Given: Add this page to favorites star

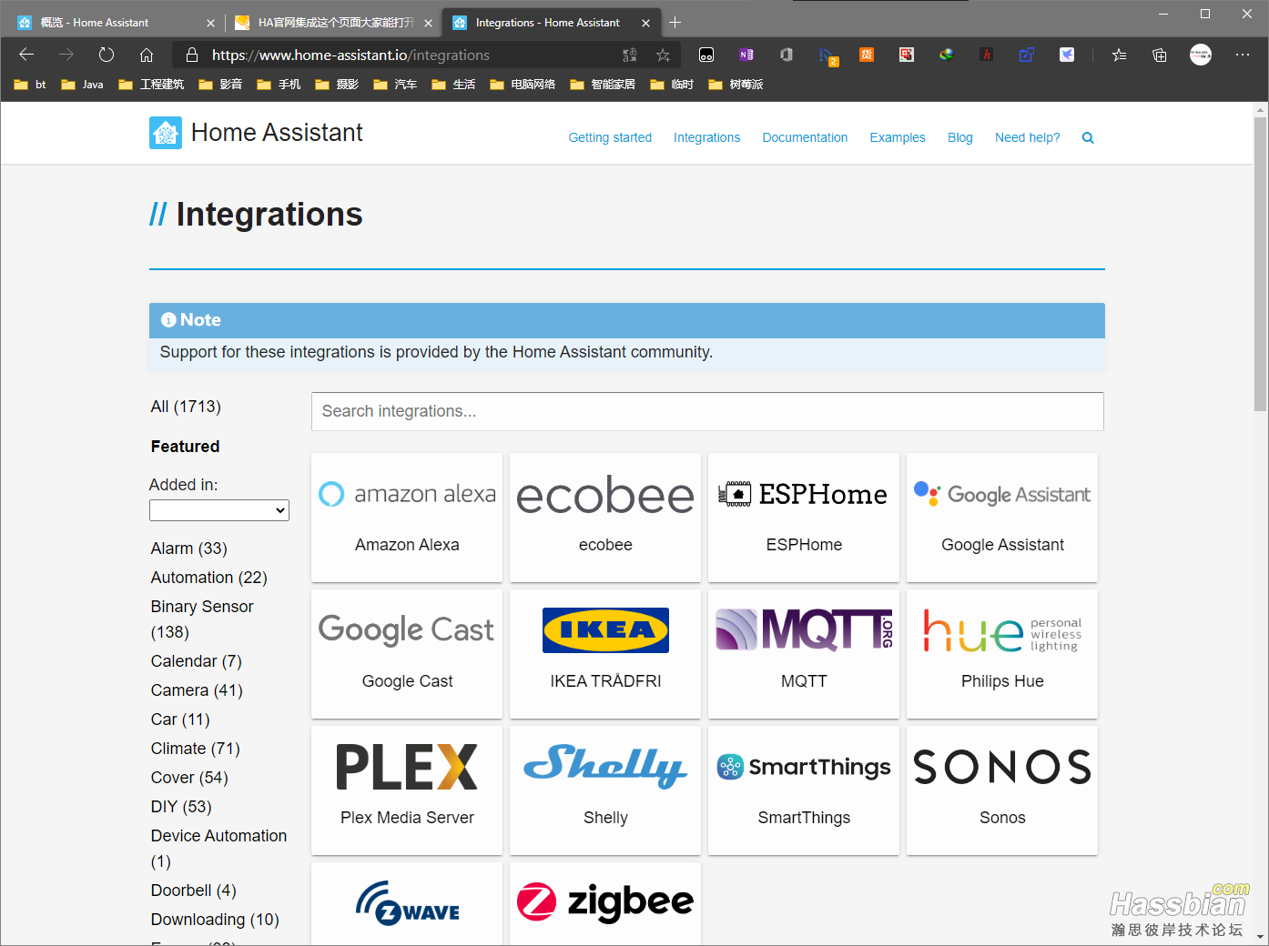Looking at the screenshot, I should (664, 55).
